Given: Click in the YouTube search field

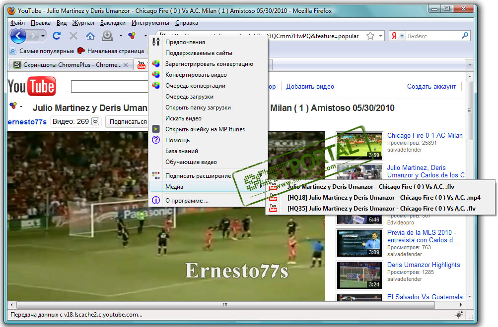Looking at the screenshot, I should pos(110,87).
